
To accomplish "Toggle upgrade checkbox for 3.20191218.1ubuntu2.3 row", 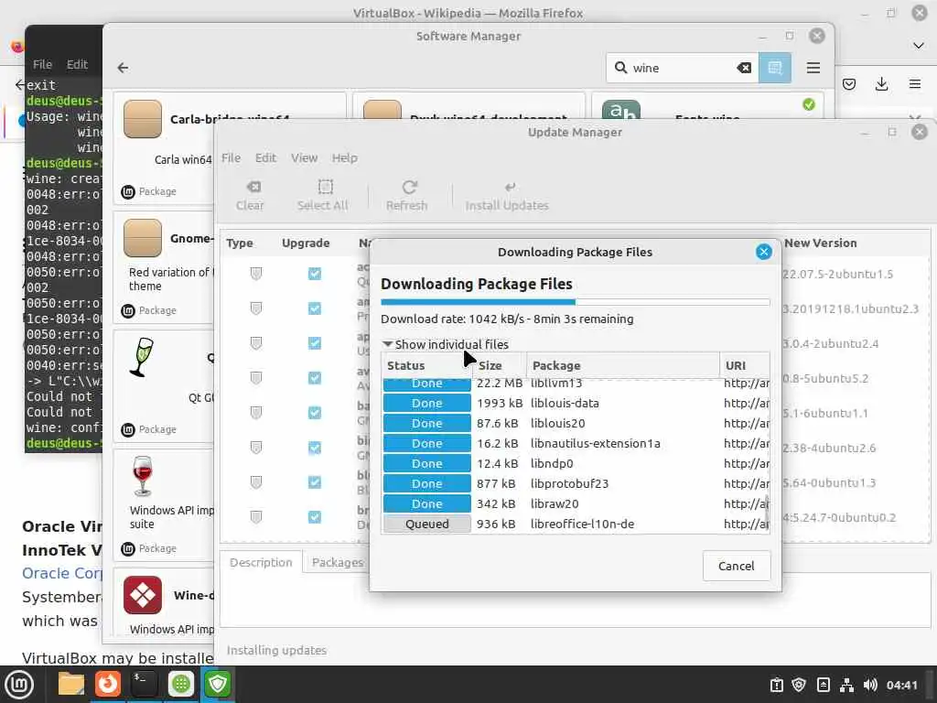I will 315,308.
